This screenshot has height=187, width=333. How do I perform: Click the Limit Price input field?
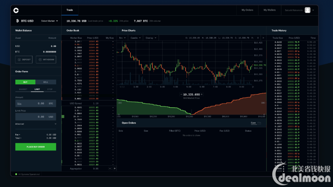[x=36, y=117]
